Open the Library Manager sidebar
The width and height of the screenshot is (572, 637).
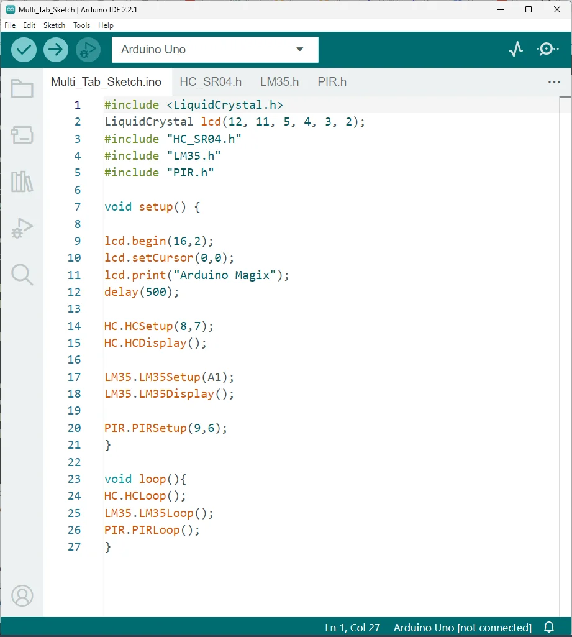pos(22,181)
